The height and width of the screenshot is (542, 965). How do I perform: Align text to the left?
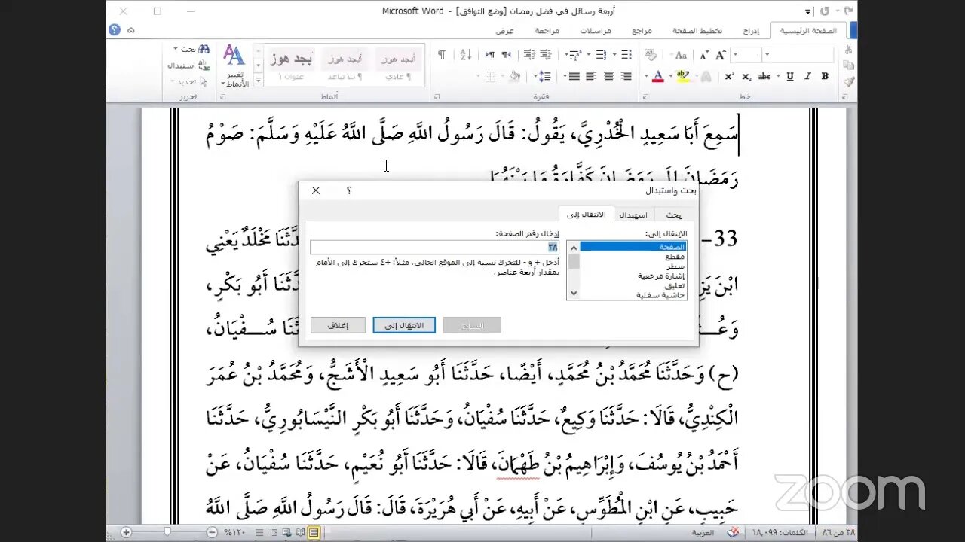(x=591, y=76)
